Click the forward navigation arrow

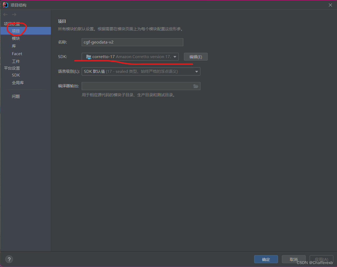[x=14, y=15]
